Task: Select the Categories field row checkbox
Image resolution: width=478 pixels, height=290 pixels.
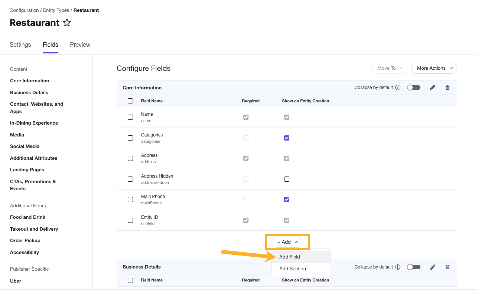Action: pos(130,138)
